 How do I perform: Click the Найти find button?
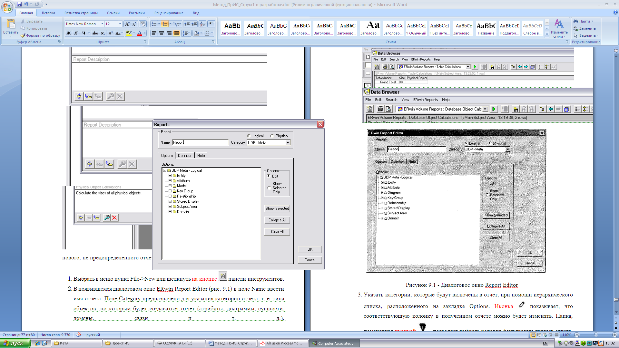tap(583, 21)
